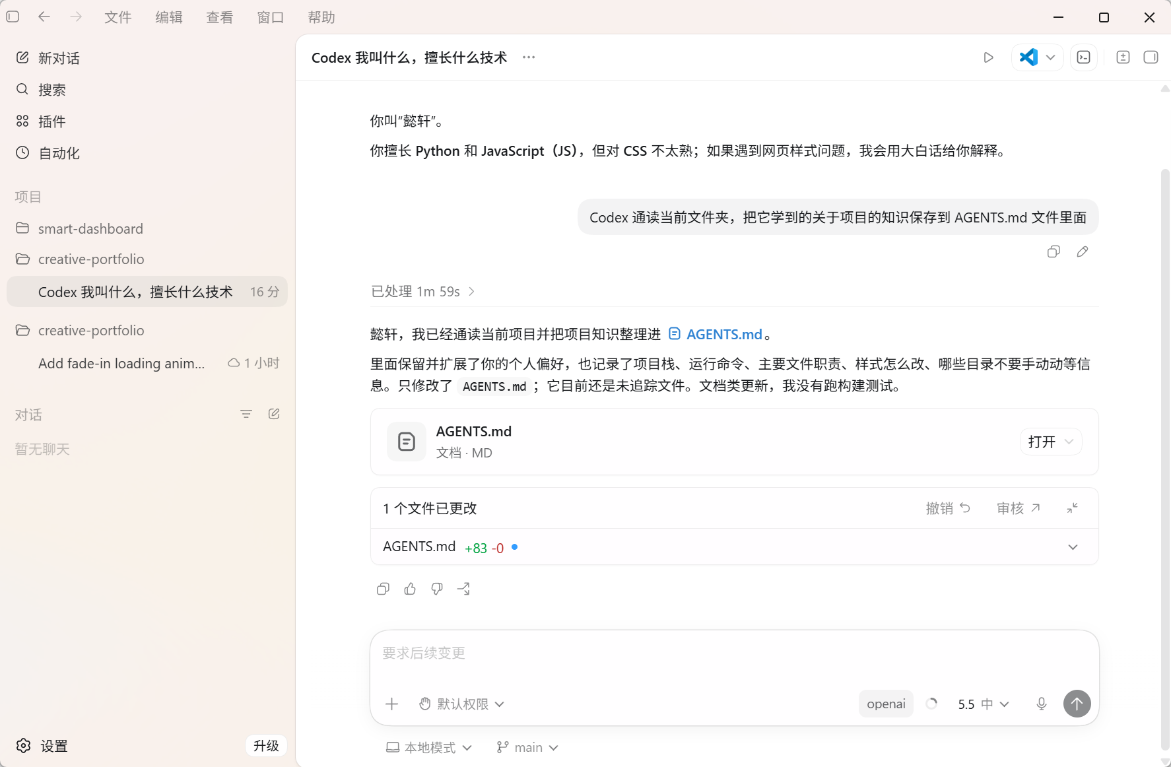The height and width of the screenshot is (767, 1171).
Task: Go back with the left arrow
Action: coord(44,17)
